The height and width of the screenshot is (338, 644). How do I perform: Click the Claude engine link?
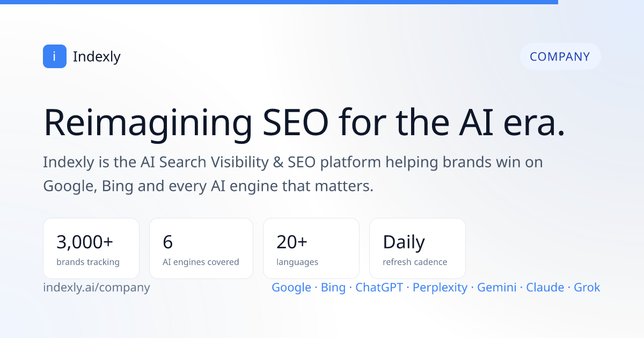click(545, 288)
